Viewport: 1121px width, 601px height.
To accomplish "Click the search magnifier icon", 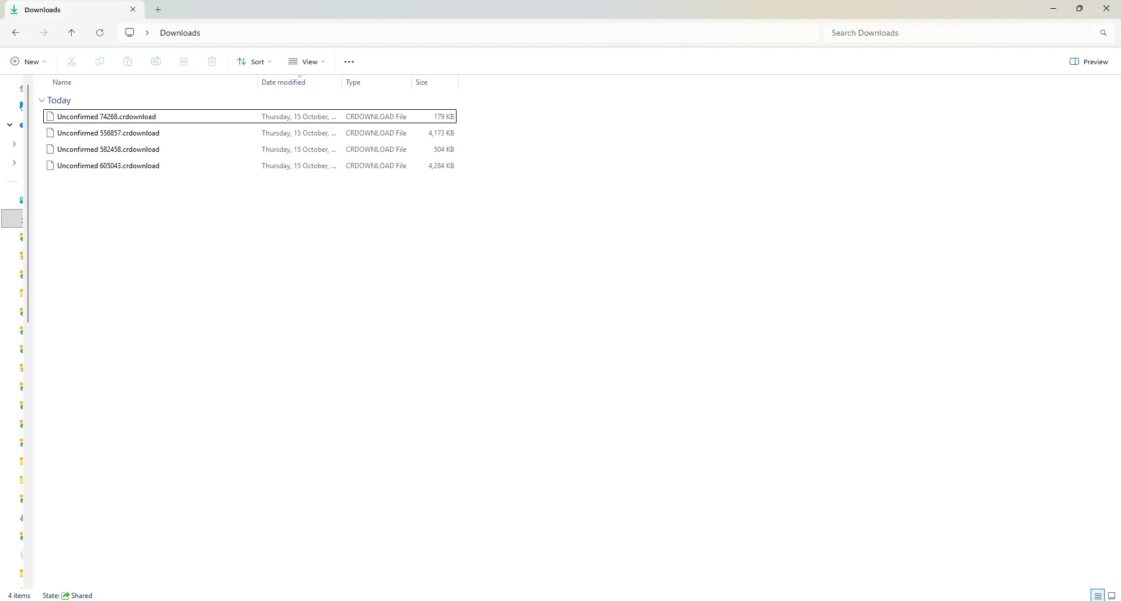I will (x=1103, y=33).
